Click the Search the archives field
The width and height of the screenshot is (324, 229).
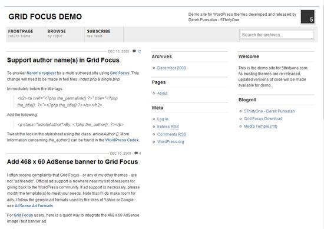tap(277, 35)
